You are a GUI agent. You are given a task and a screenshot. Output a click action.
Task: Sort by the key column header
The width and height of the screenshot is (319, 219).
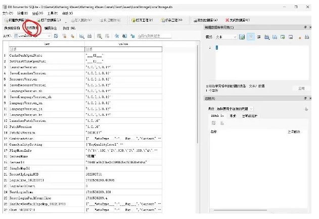(x=47, y=44)
